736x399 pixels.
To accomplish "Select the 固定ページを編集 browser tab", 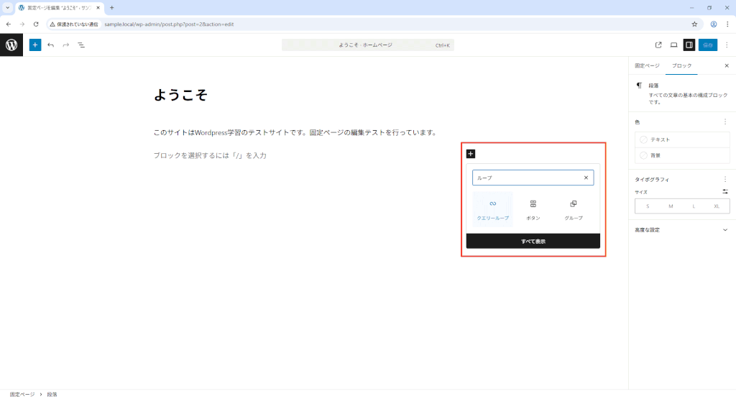I will 59,8.
